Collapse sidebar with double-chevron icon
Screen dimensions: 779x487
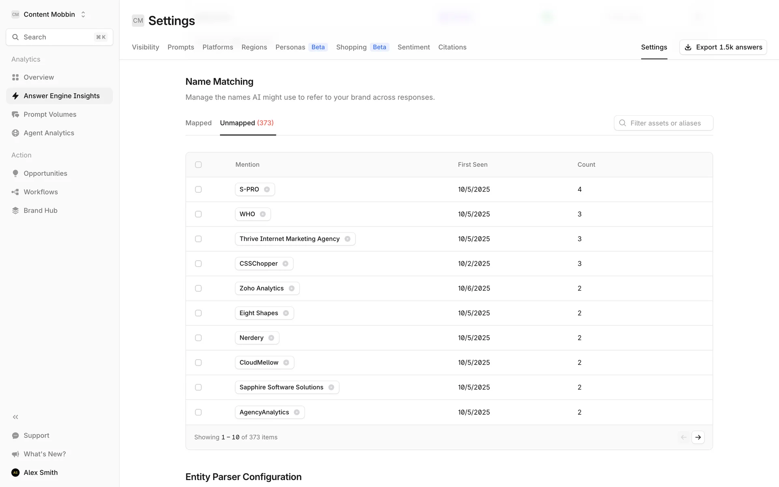tap(15, 417)
